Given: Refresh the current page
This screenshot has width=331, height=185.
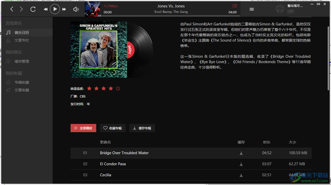Looking at the screenshot, I should 33,9.
